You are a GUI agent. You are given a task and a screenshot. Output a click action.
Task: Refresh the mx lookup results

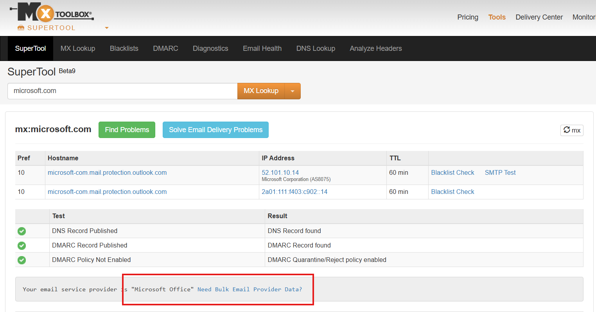click(x=572, y=130)
